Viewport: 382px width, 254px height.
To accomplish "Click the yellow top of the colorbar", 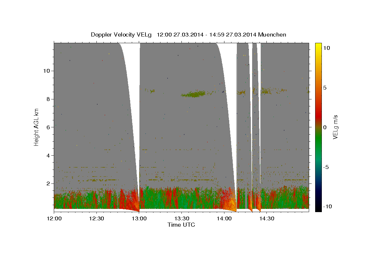I will coord(318,46).
